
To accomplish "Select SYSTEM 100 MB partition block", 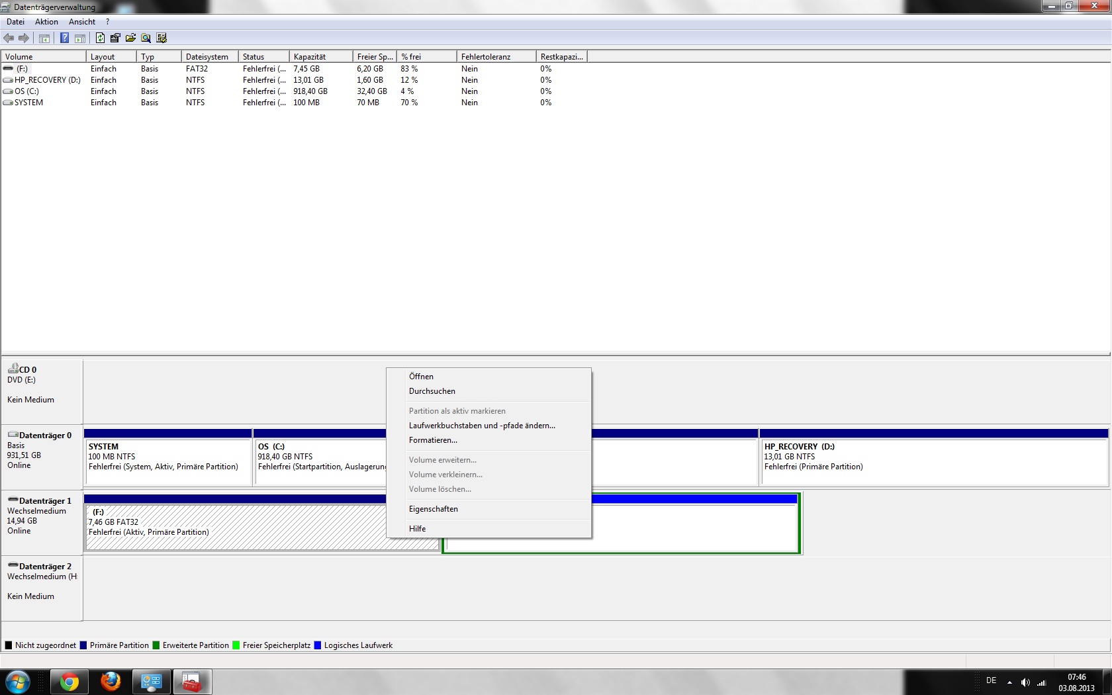I will coord(168,457).
